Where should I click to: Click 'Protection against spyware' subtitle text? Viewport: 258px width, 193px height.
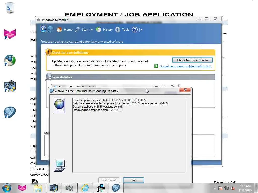click(x=82, y=42)
